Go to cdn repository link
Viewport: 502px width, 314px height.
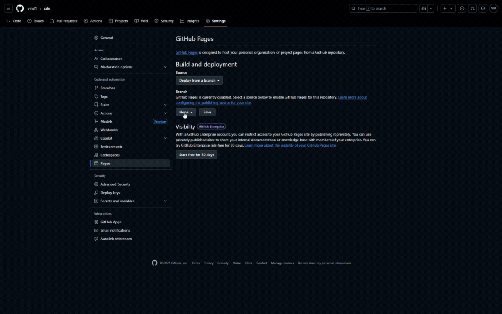pos(47,8)
